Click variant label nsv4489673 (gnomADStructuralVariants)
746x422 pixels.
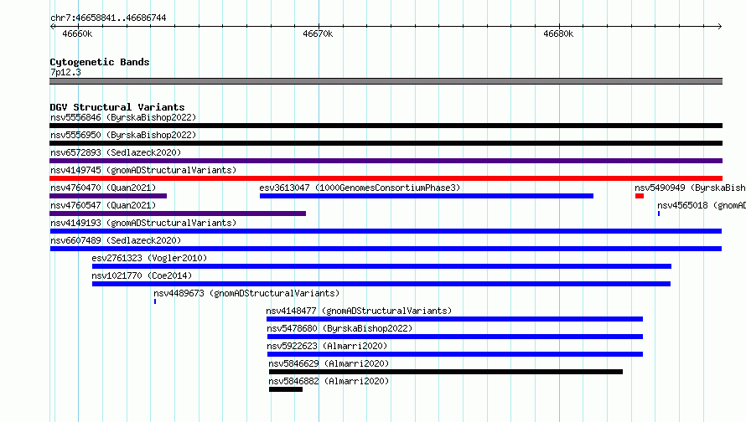(246, 293)
